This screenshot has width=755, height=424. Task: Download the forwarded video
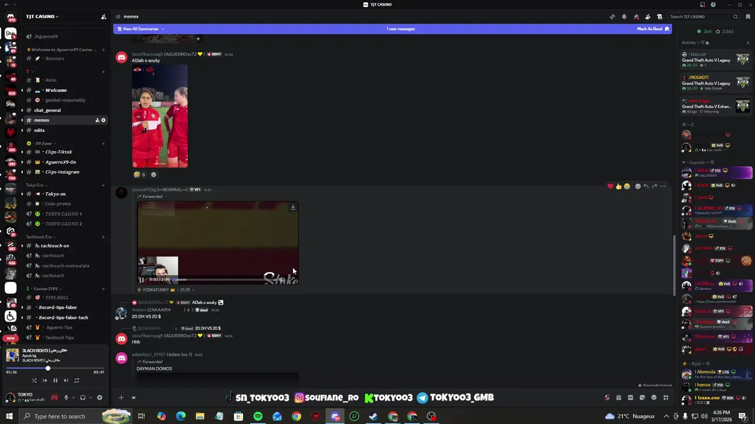tap(293, 207)
